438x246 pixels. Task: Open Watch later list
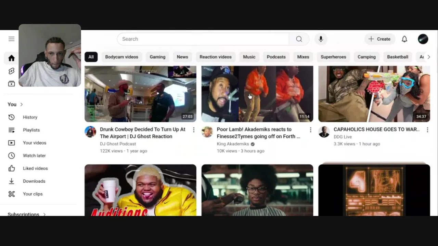(34, 155)
